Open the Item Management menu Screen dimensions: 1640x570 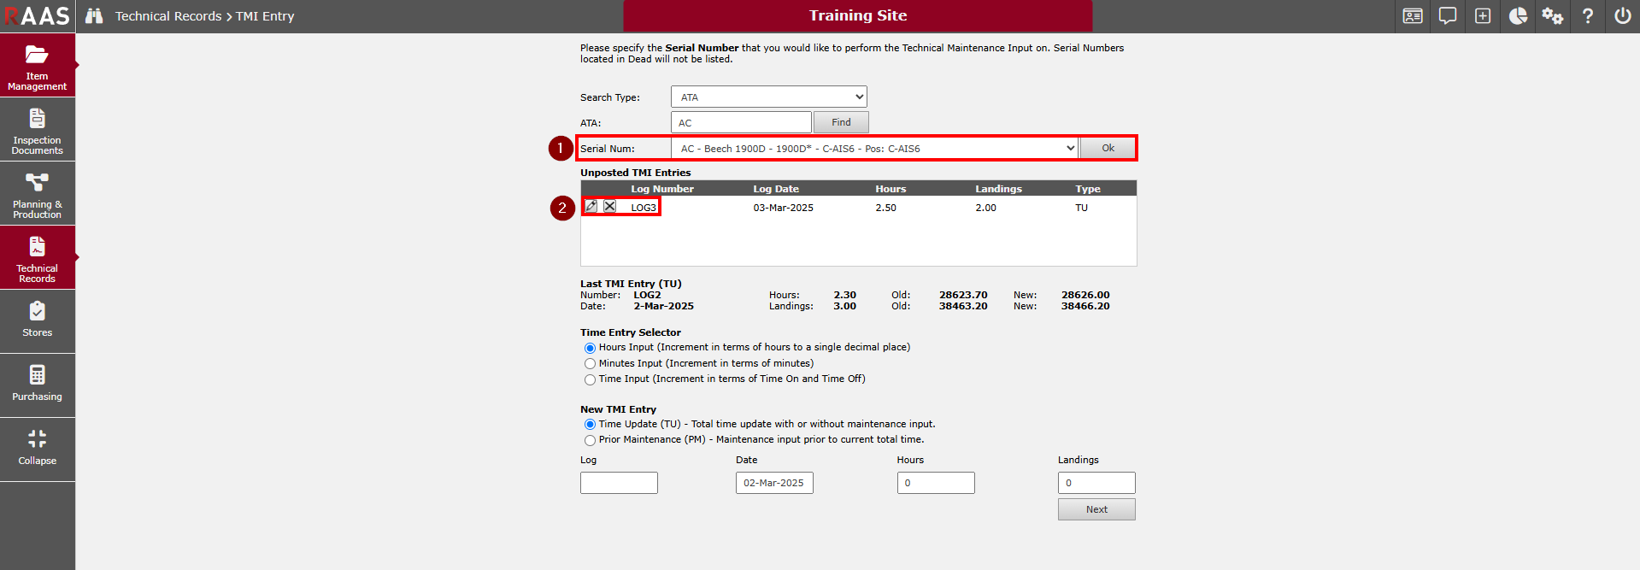point(38,66)
